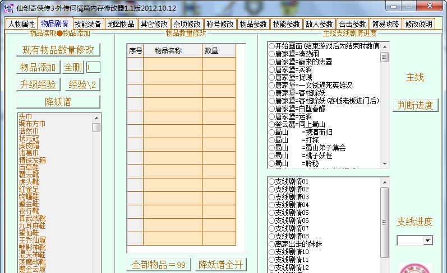The width and height of the screenshot is (447, 273).
Task: Click side story list scroll up arrow
Action: 385,182
